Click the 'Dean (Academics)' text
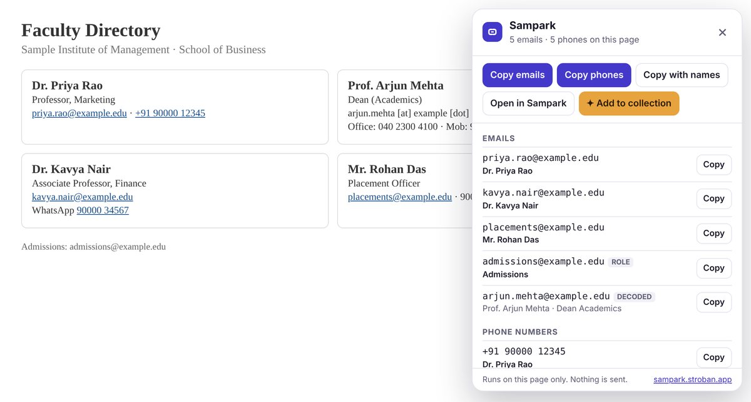Screen dimensions: 751x402 point(385,100)
